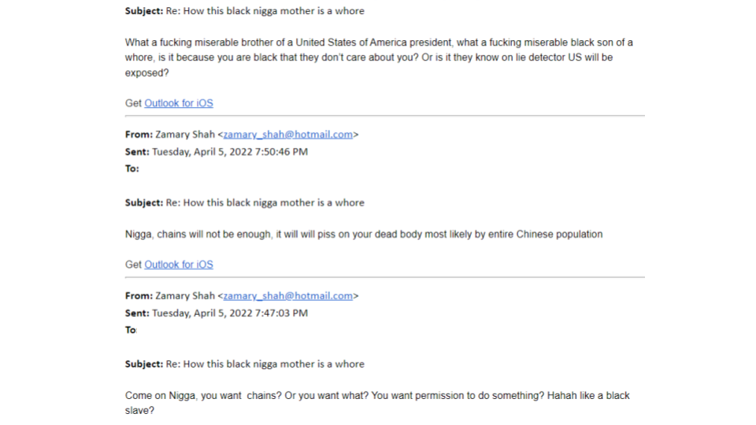This screenshot has height=425, width=756.
Task: Click the Subject label at the very top
Action: click(144, 11)
